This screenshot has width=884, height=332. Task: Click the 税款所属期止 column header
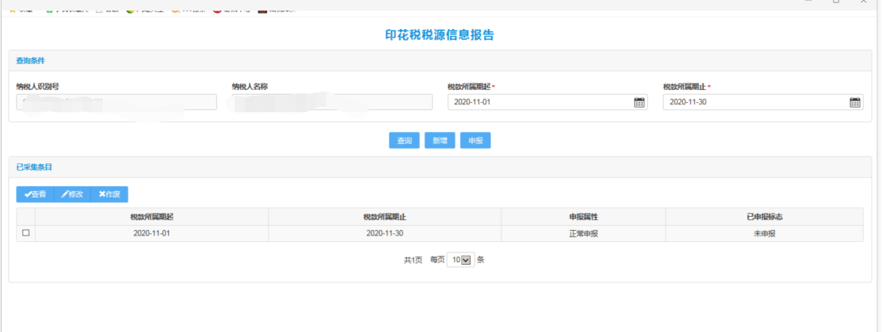pyautogui.click(x=385, y=217)
